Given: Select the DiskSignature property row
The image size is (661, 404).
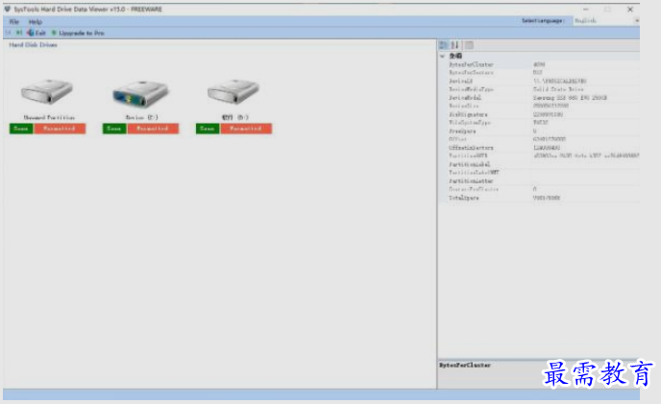Looking at the screenshot, I should coord(539,114).
